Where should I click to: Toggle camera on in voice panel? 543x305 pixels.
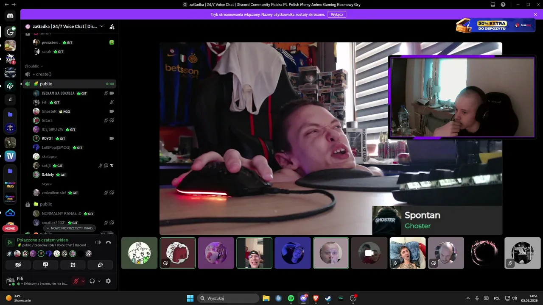[18, 265]
